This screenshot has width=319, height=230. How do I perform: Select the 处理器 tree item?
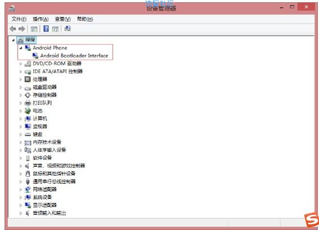coord(40,79)
